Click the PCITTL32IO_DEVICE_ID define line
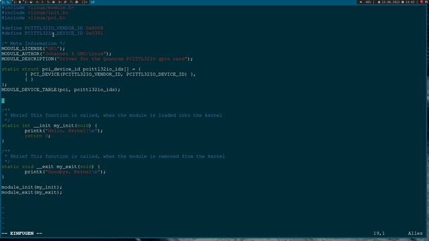Viewport: 429px width, 241px height. (52, 33)
